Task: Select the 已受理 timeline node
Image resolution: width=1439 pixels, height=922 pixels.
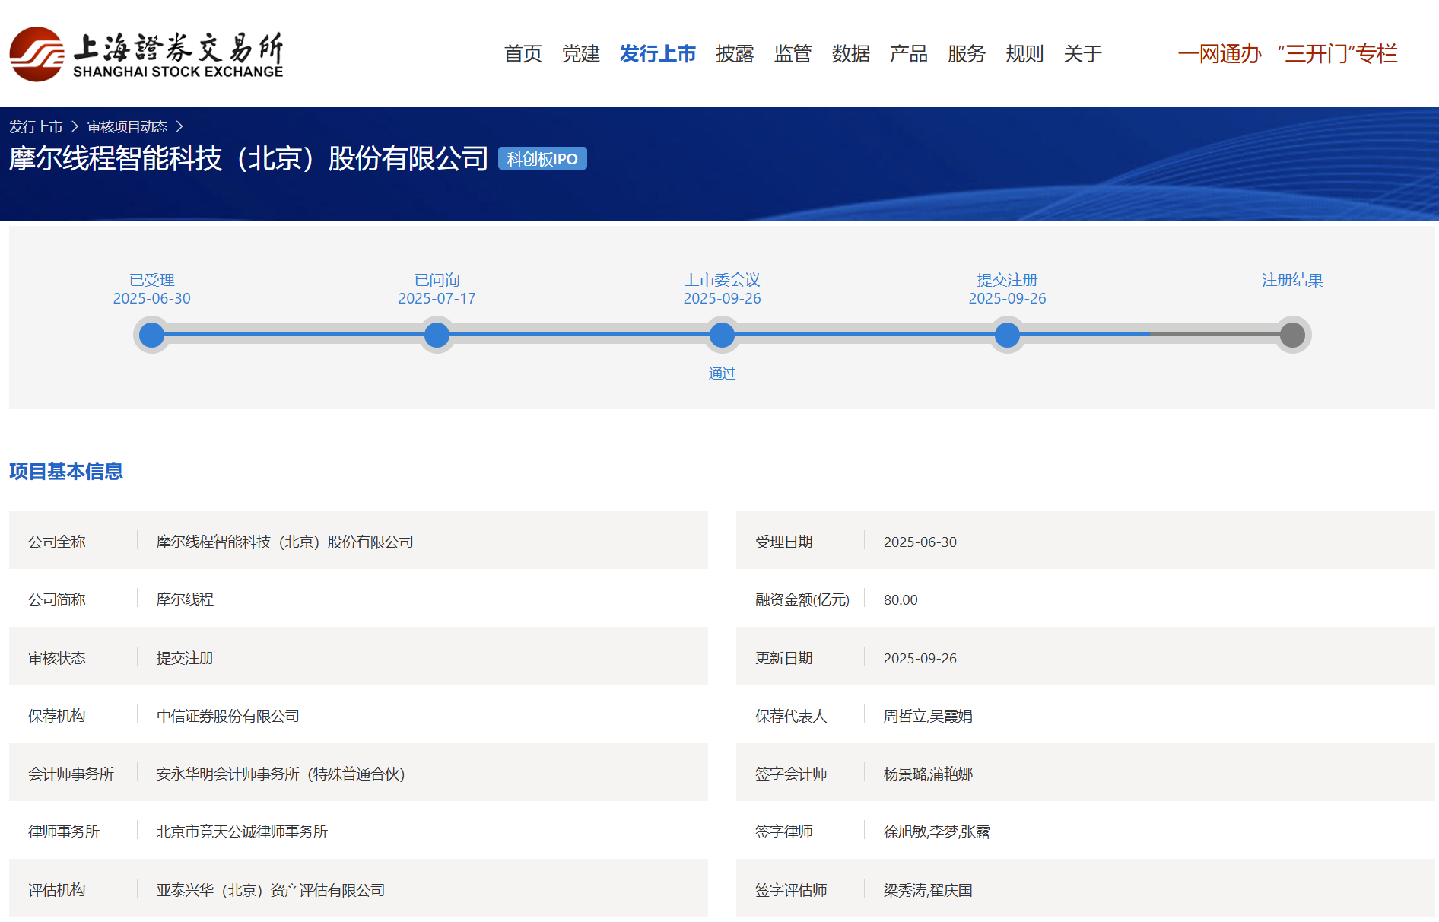Action: pyautogui.click(x=152, y=335)
